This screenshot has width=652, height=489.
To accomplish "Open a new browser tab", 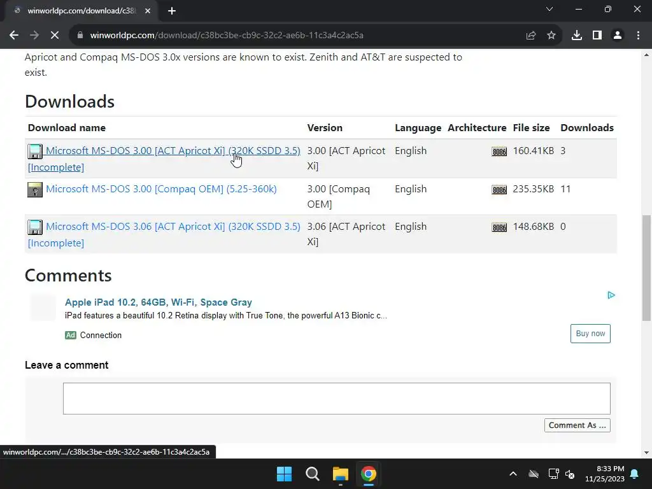I will point(172,11).
